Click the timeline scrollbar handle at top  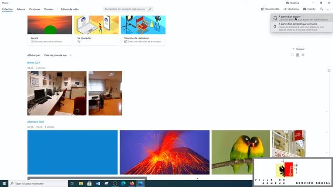point(329,71)
